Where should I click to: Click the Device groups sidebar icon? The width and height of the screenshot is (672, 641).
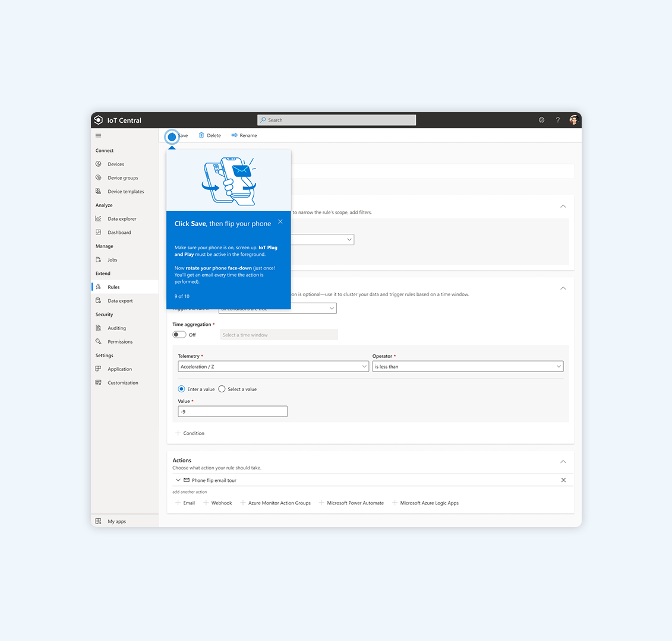tap(99, 177)
